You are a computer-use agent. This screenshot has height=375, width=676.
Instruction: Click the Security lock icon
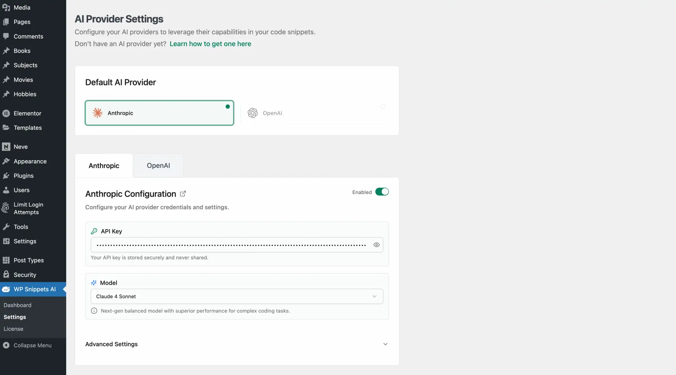point(6,274)
